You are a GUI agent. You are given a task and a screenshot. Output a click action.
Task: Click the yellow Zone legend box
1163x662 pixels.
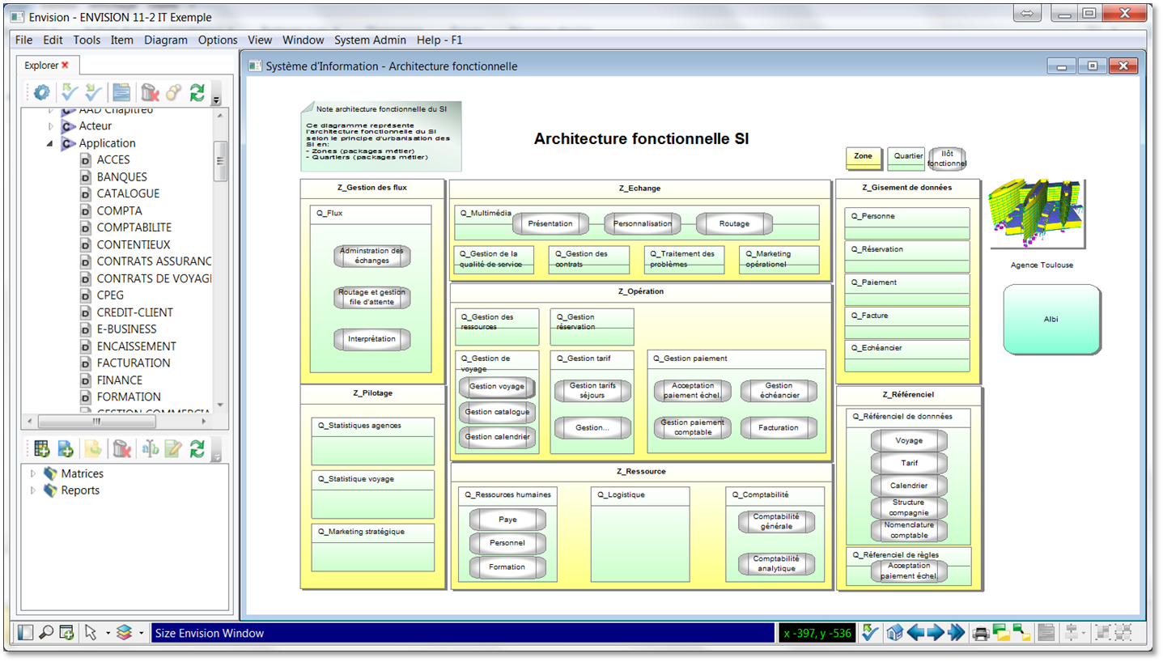(864, 157)
